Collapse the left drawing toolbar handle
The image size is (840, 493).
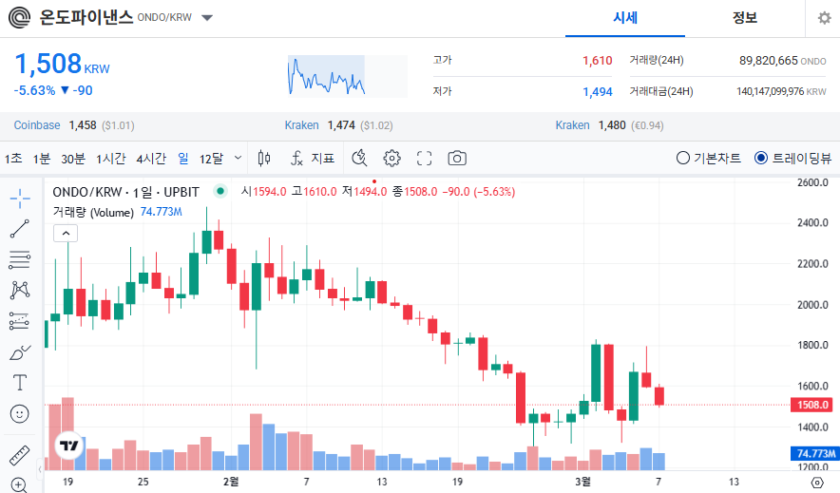coord(40,469)
